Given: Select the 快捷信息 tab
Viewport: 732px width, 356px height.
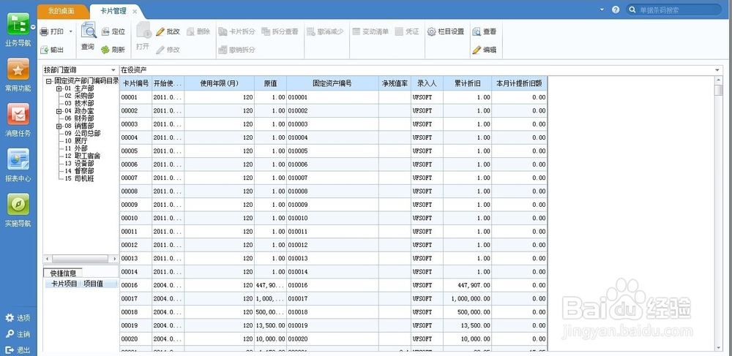Looking at the screenshot, I should [x=63, y=273].
